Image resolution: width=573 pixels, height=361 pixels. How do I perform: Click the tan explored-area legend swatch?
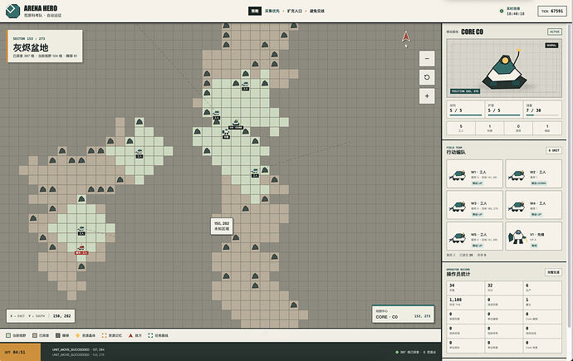(35, 335)
